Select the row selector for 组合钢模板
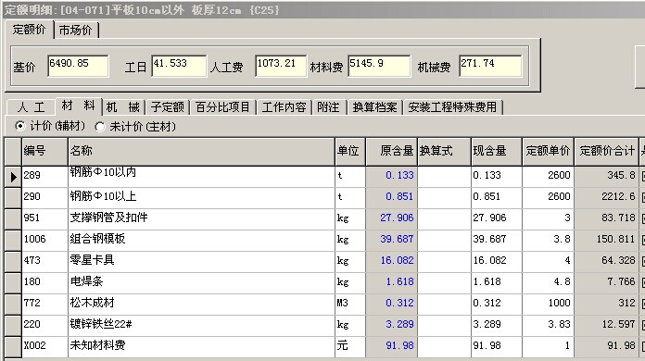The height and width of the screenshot is (361, 645). [x=13, y=241]
